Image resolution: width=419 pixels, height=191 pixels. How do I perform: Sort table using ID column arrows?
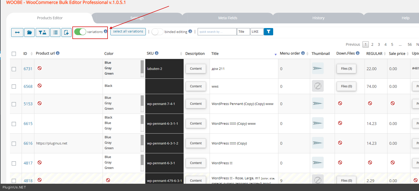[32, 54]
